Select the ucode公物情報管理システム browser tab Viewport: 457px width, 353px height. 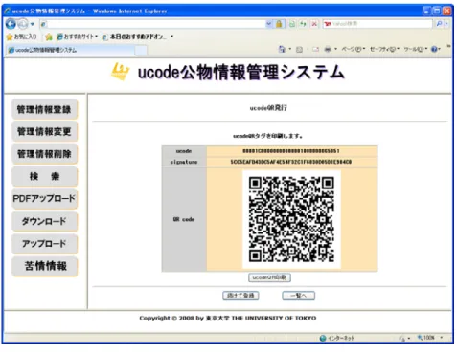click(70, 50)
